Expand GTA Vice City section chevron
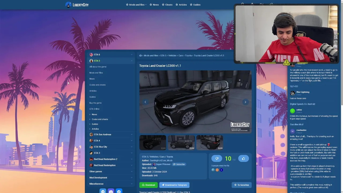This screenshot has height=193, width=343. pos(132,147)
